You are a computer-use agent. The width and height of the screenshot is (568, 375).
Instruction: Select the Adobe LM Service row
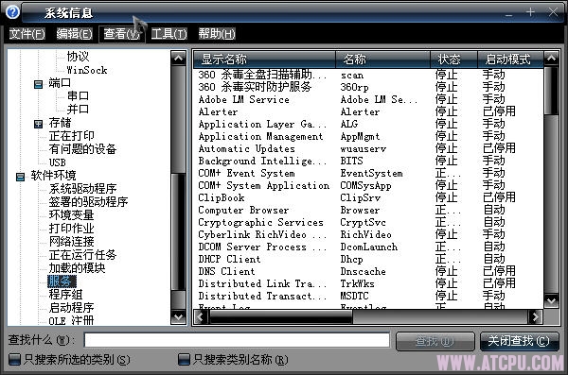coord(368,99)
